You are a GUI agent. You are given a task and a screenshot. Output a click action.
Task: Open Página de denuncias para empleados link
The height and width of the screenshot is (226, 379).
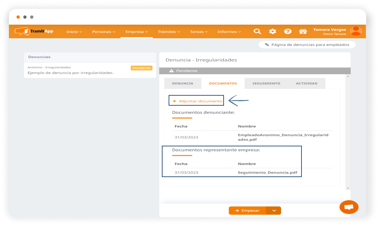(307, 45)
